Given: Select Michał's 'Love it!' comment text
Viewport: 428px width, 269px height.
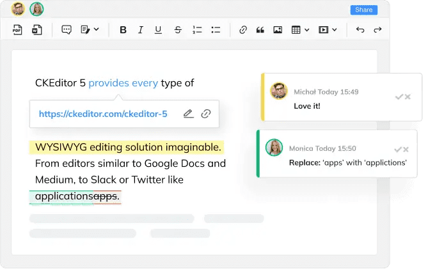Looking at the screenshot, I should pos(307,106).
